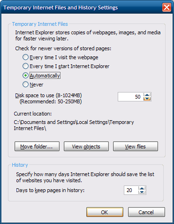Increase history days with the up arrow

[x=142, y=188]
